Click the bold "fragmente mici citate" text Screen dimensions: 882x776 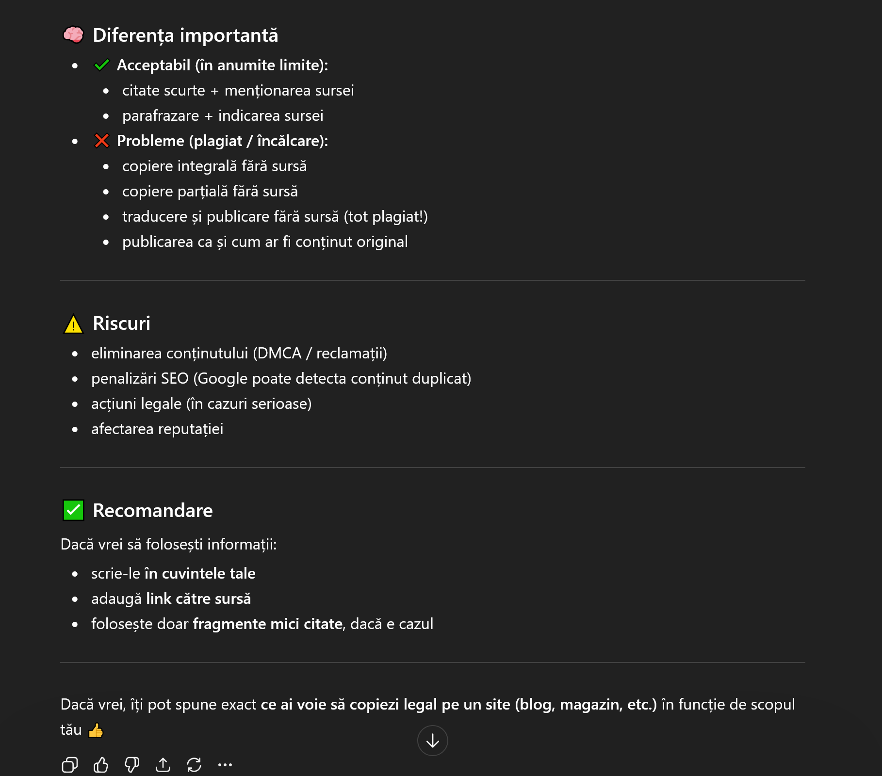pyautogui.click(x=268, y=624)
